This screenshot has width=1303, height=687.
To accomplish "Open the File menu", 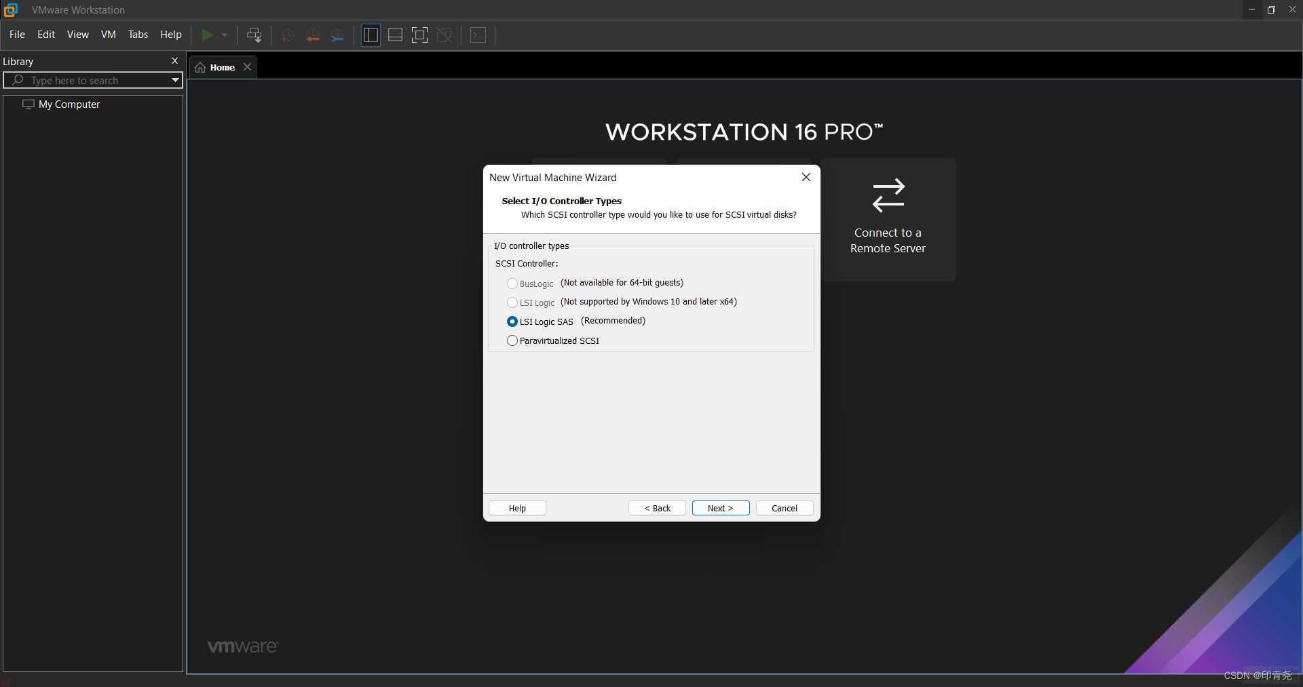I will (x=17, y=35).
